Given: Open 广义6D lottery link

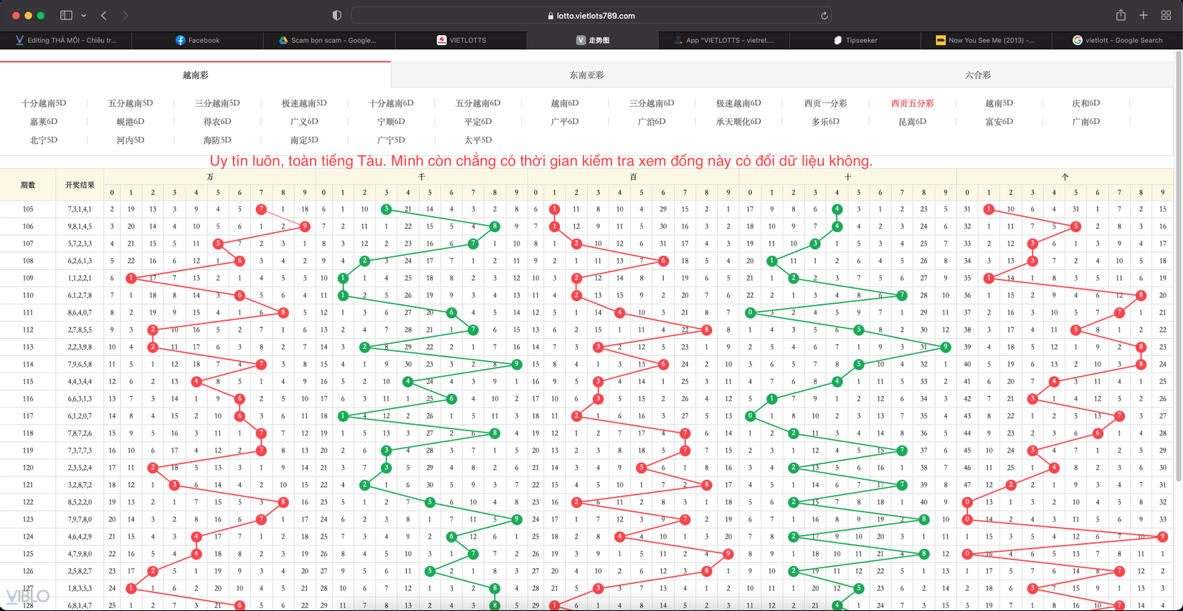Looking at the screenshot, I should tap(304, 122).
